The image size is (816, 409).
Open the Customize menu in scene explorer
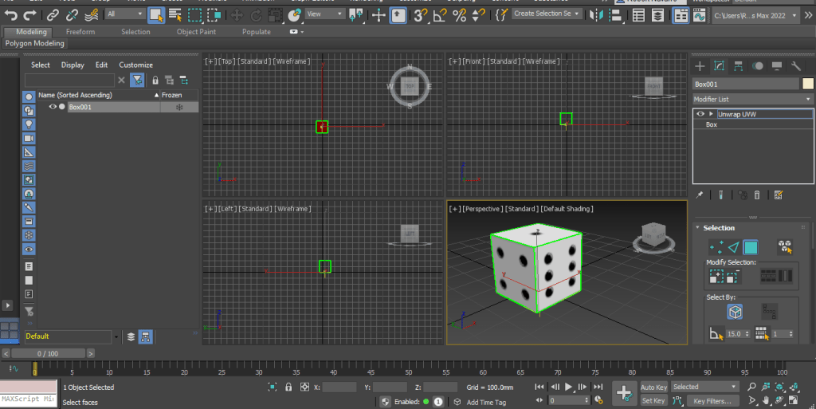[135, 65]
